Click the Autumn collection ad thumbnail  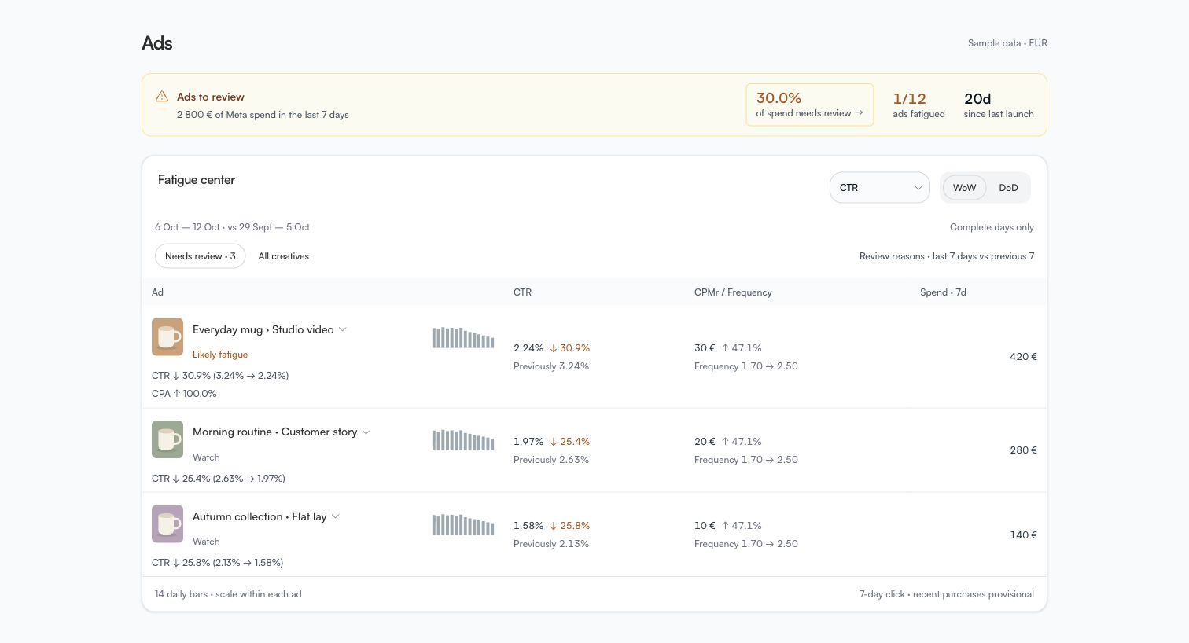tap(167, 524)
